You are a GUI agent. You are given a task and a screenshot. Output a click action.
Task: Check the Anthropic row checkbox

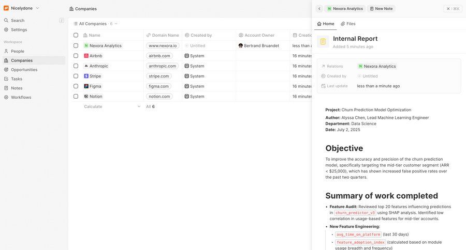tap(76, 66)
